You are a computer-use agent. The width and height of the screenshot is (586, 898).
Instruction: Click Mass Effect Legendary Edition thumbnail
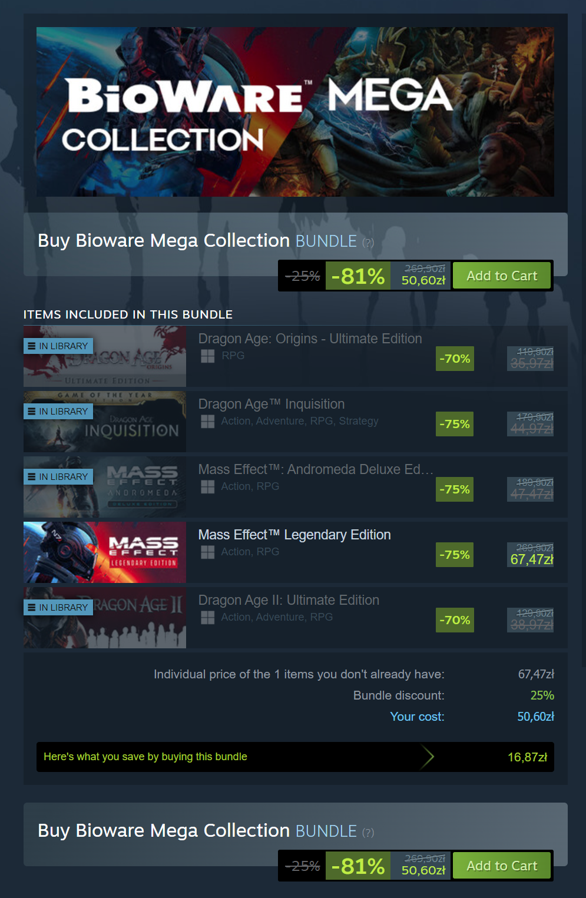(105, 552)
